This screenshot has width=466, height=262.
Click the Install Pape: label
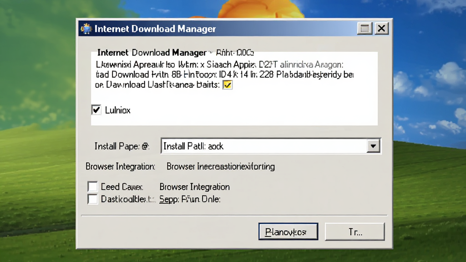[122, 146]
